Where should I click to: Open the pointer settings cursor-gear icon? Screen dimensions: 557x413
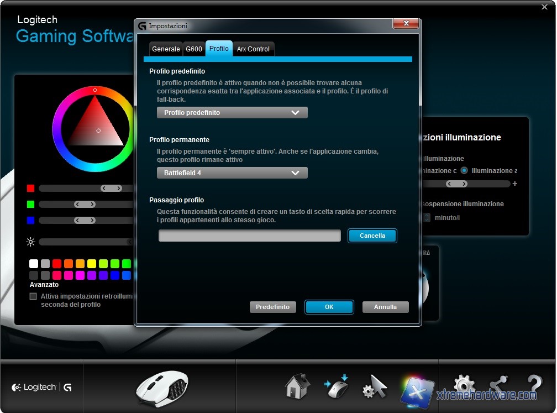click(x=375, y=386)
